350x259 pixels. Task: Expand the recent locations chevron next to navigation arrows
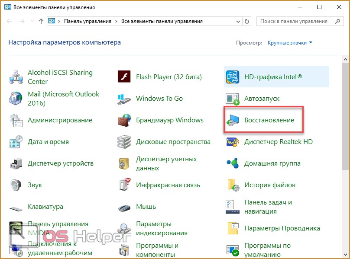(31, 21)
